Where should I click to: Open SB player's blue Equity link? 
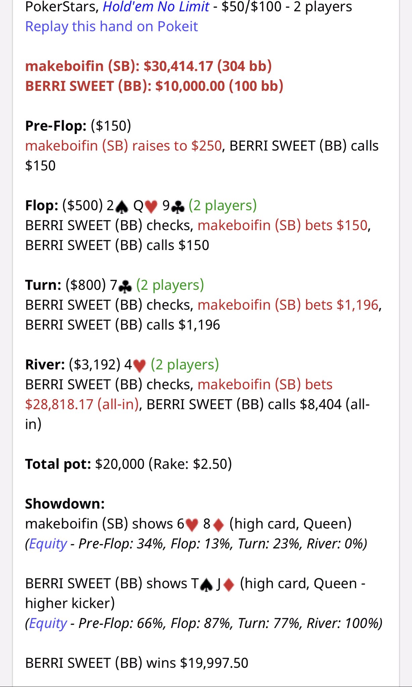tap(48, 544)
